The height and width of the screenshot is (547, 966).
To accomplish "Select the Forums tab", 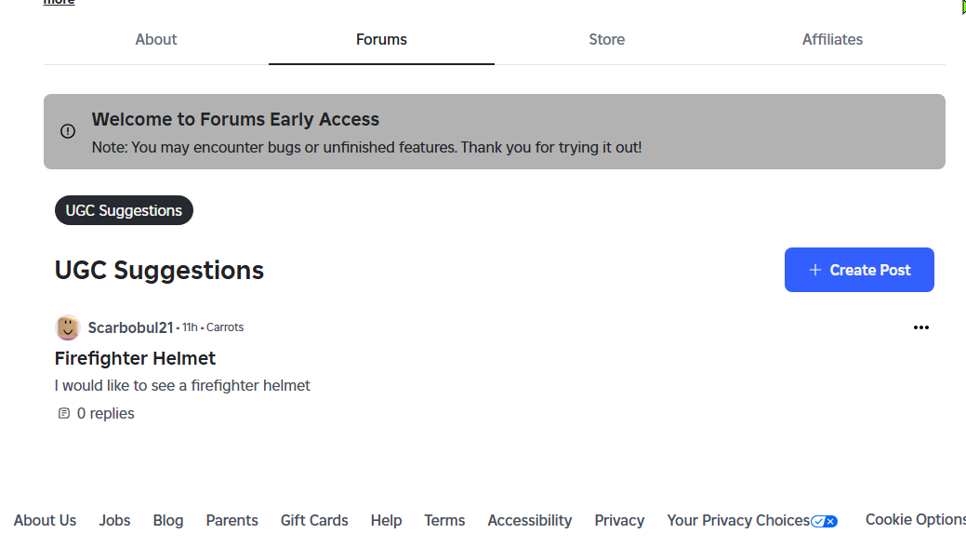I will (381, 39).
